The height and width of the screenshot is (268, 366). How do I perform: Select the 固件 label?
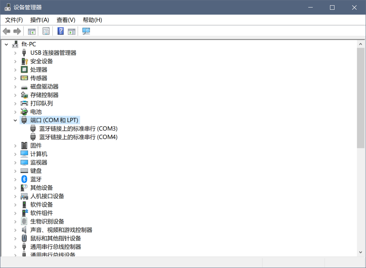36,145
